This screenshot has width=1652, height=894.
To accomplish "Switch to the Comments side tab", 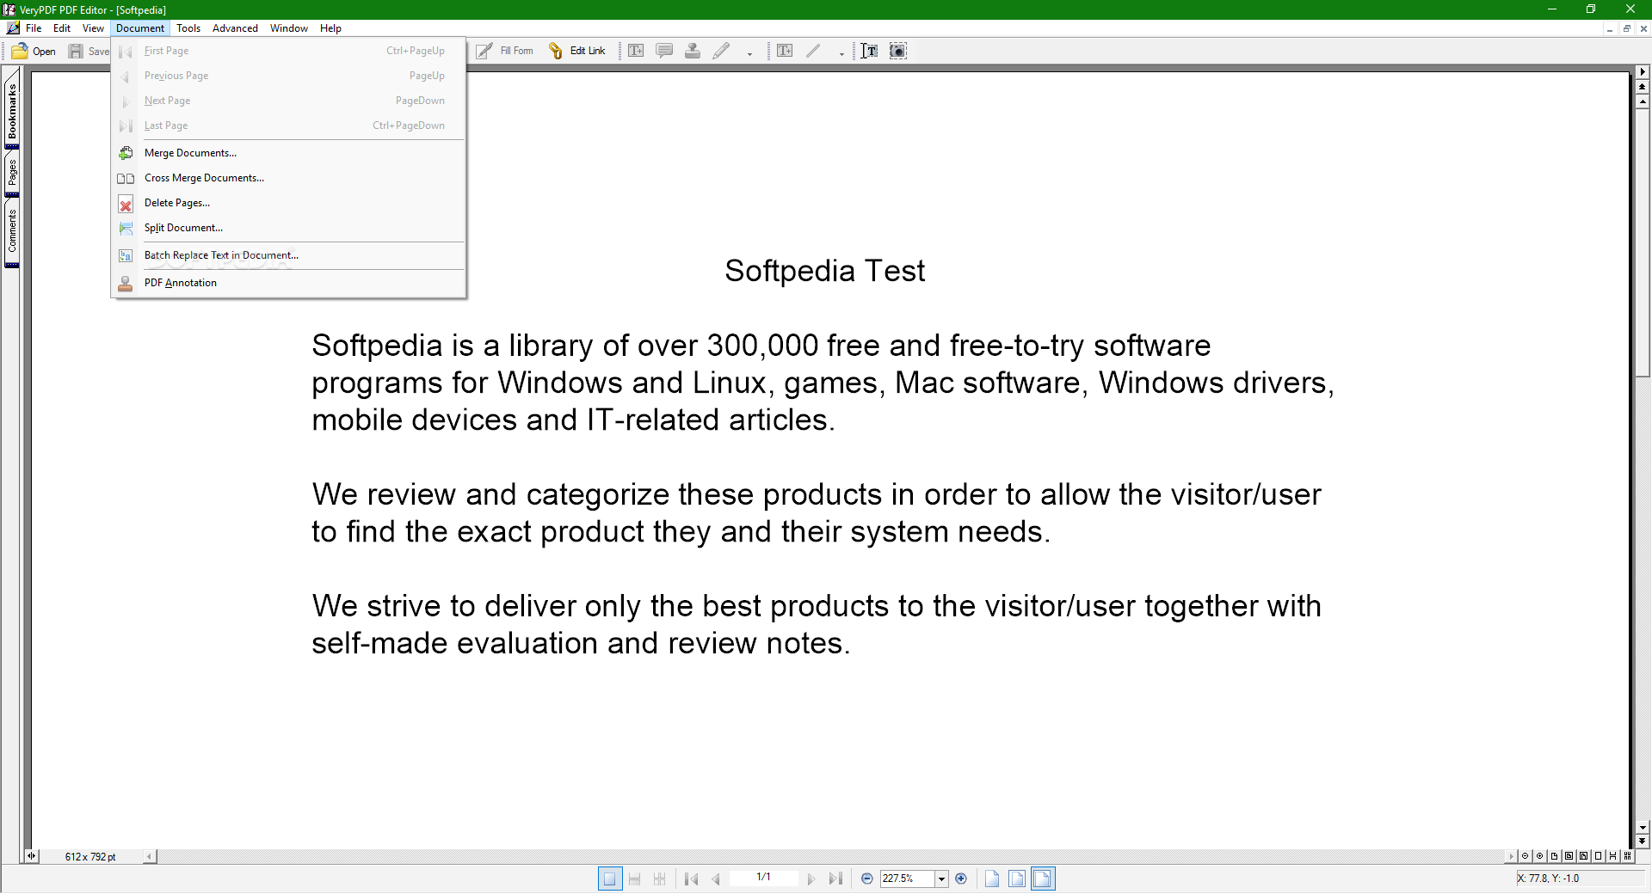I will point(12,232).
